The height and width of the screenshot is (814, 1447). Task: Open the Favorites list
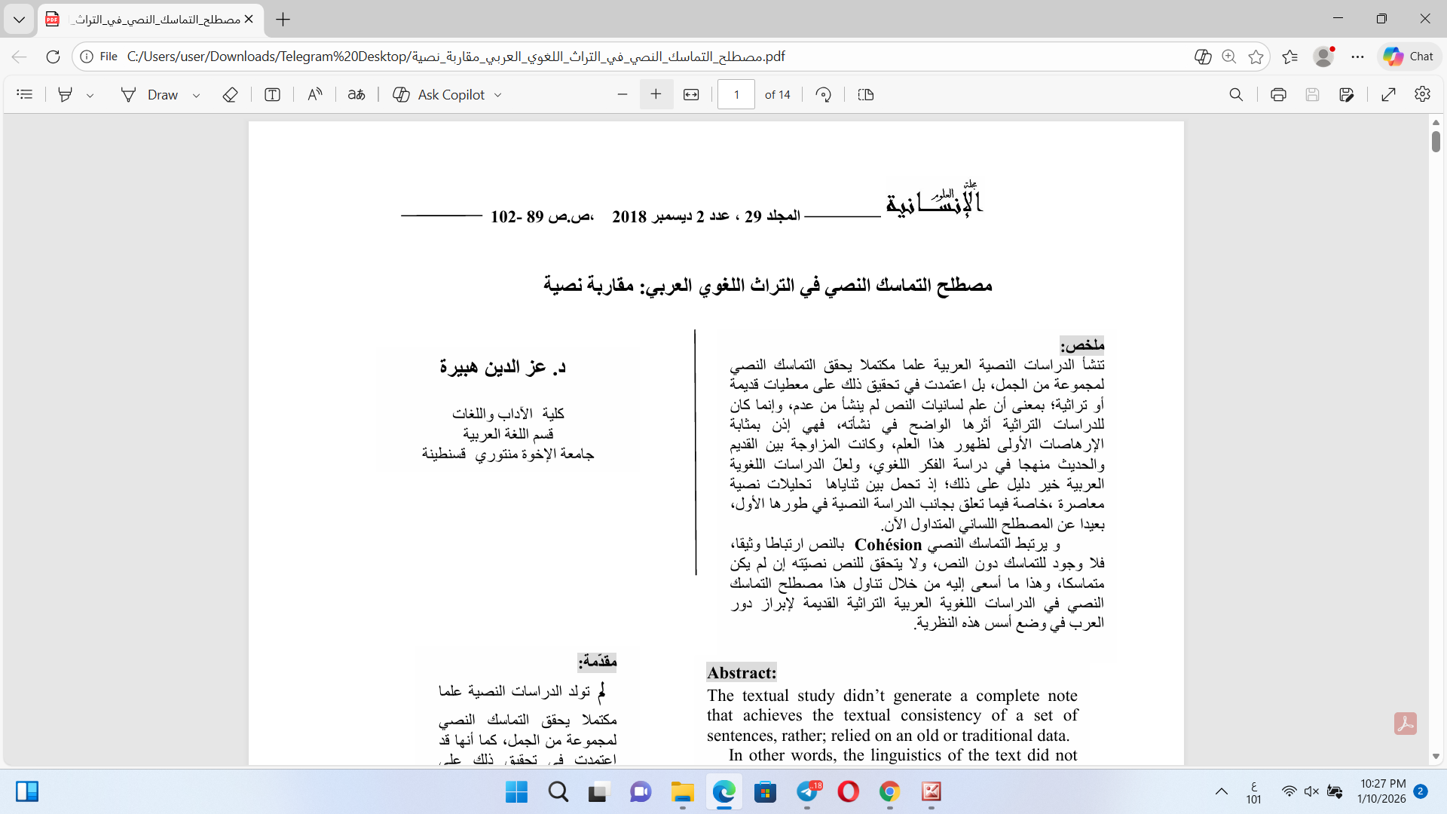[1290, 57]
